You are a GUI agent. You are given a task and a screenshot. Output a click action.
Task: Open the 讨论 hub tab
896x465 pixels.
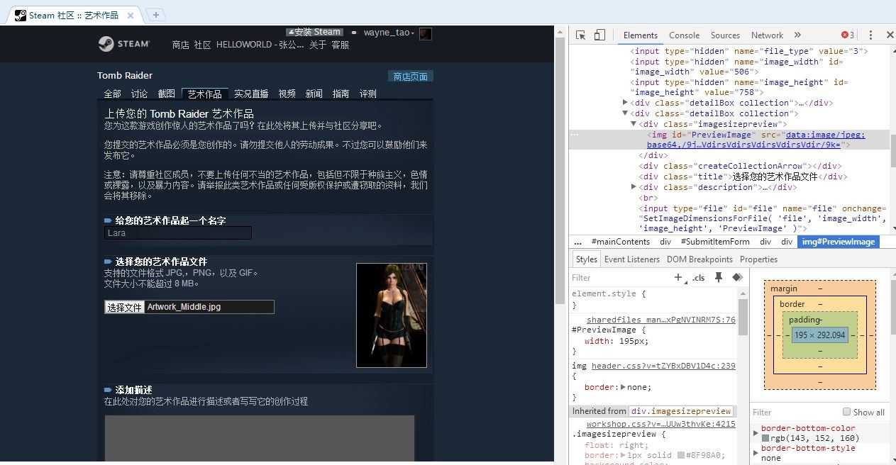point(139,94)
